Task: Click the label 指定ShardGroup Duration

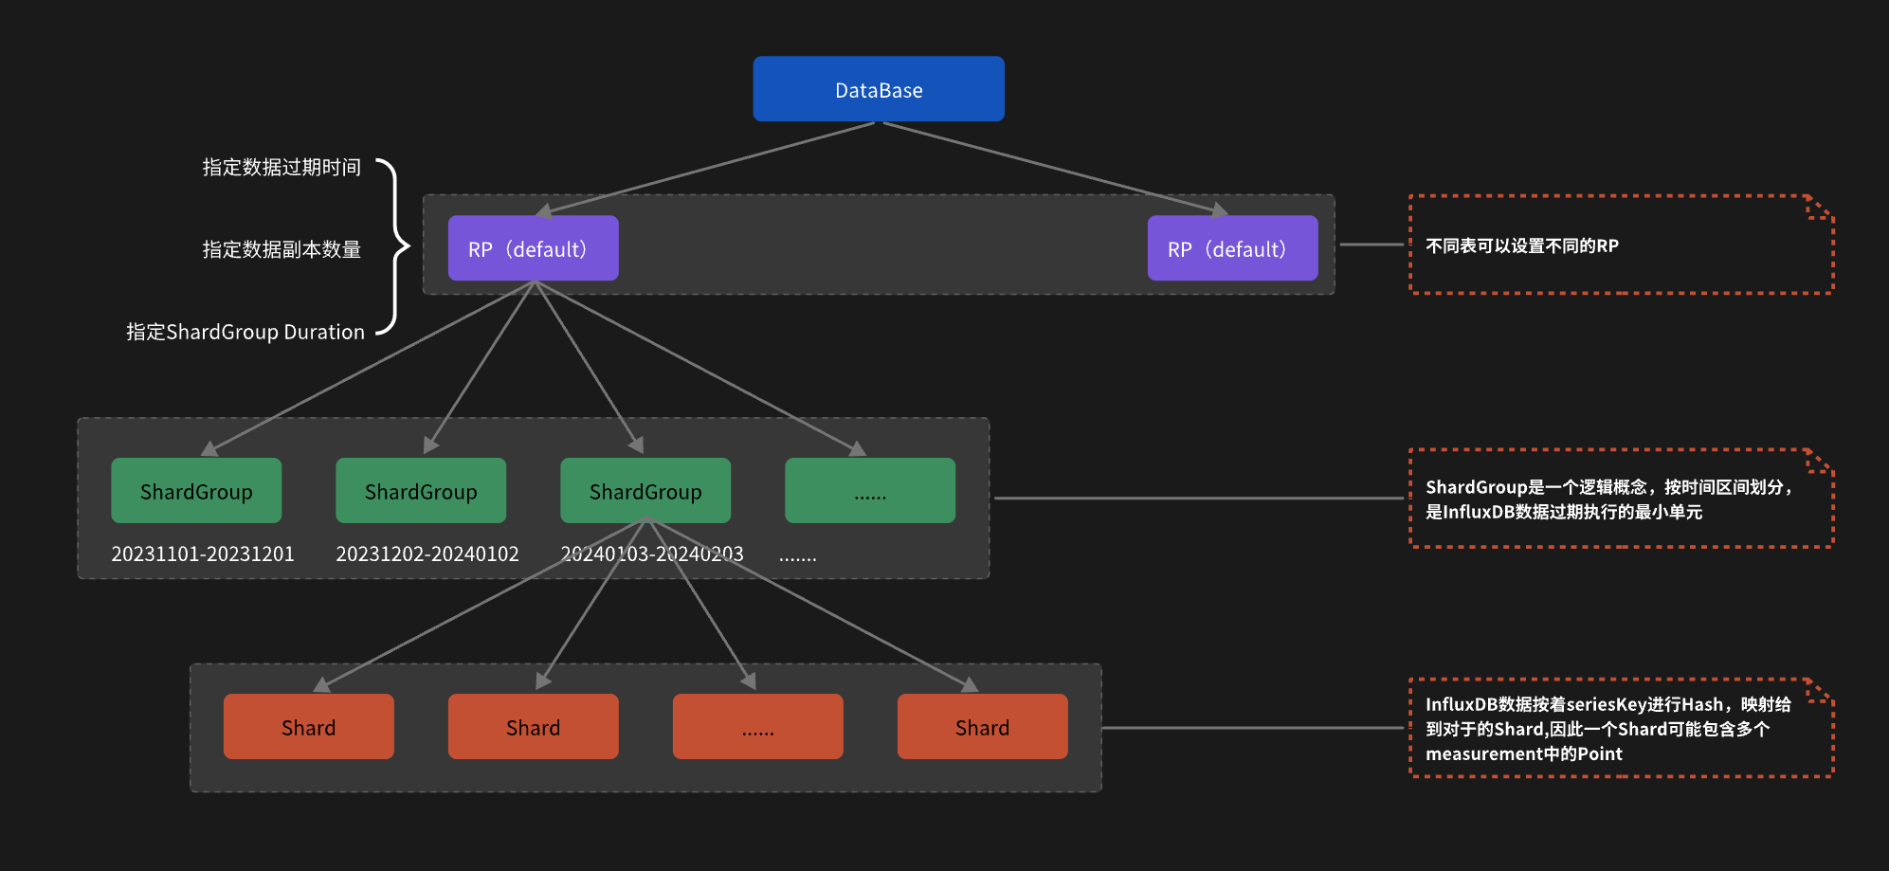Action: pyautogui.click(x=245, y=332)
